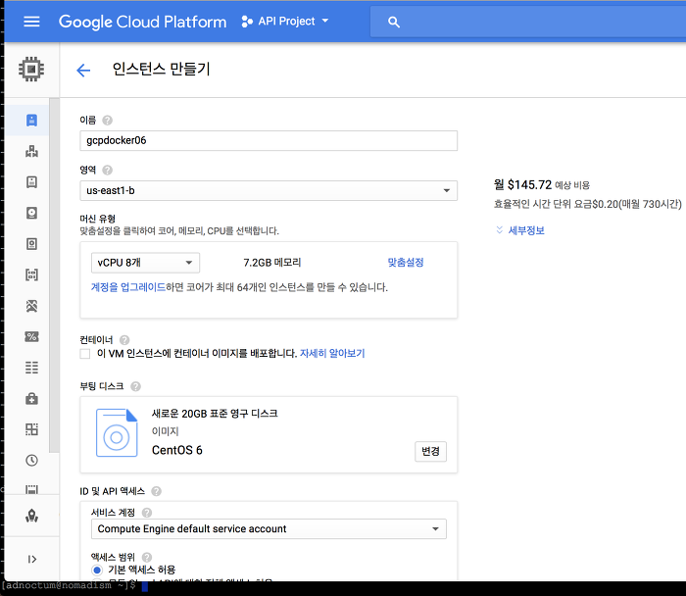
Task: Click the Compute Engine chip icon
Action: click(31, 70)
